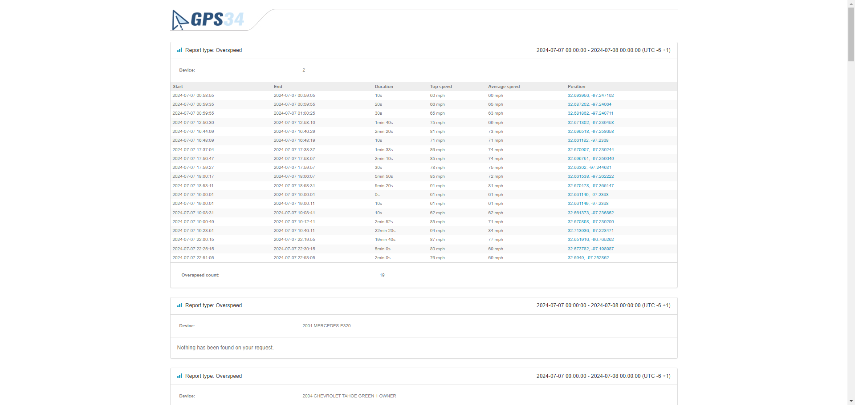Screen dimensions: 855x405
Task: Click chart icon of Device 2 overspeed report
Action: pyautogui.click(x=179, y=50)
